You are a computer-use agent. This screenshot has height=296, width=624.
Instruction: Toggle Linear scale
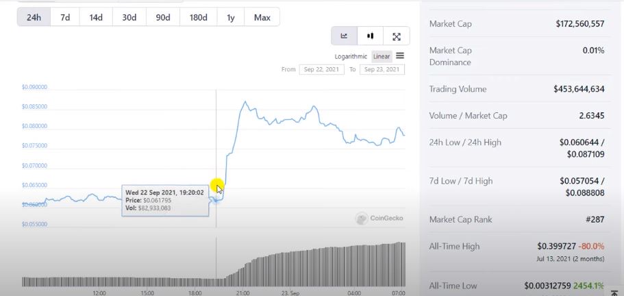coord(382,56)
